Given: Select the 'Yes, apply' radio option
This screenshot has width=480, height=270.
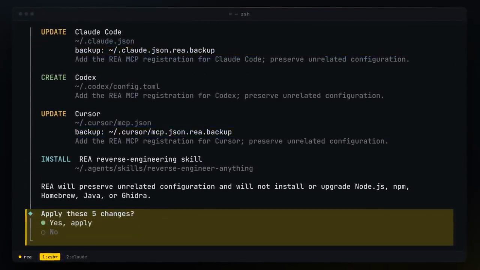Looking at the screenshot, I should pos(66,223).
